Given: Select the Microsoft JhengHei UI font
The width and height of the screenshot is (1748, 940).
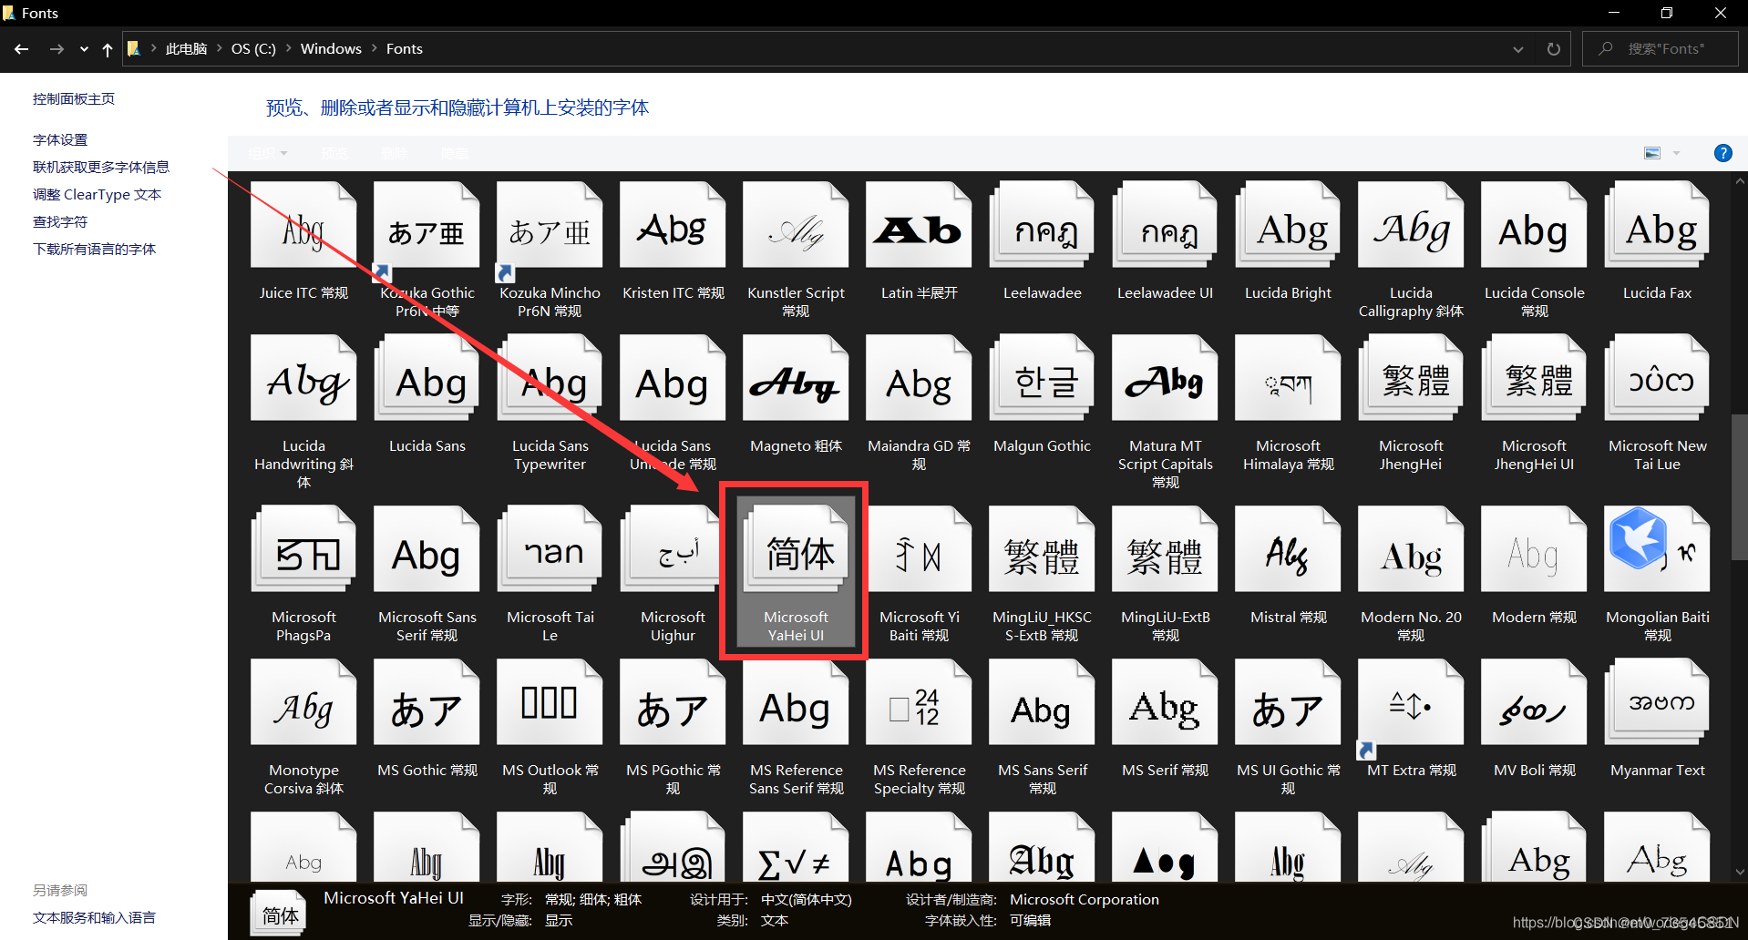Looking at the screenshot, I should coord(1534,403).
